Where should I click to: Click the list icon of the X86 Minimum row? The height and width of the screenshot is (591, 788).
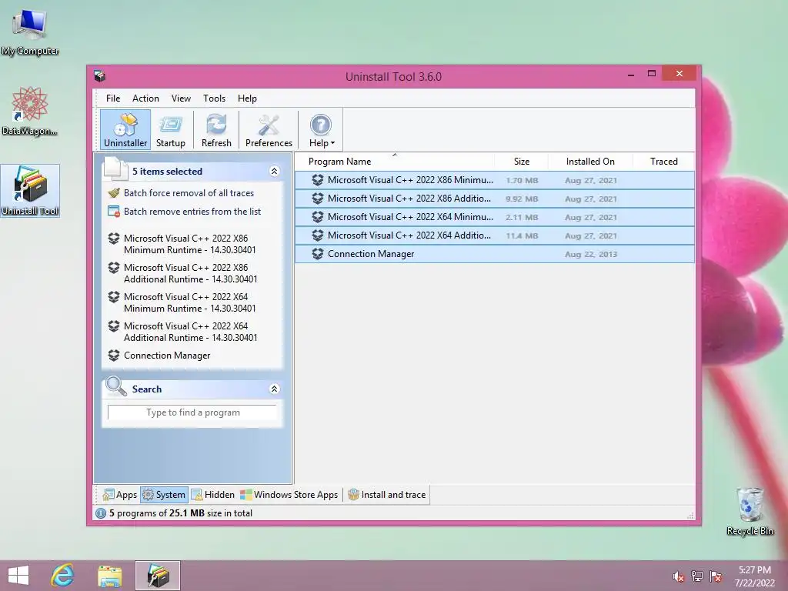[x=318, y=180]
